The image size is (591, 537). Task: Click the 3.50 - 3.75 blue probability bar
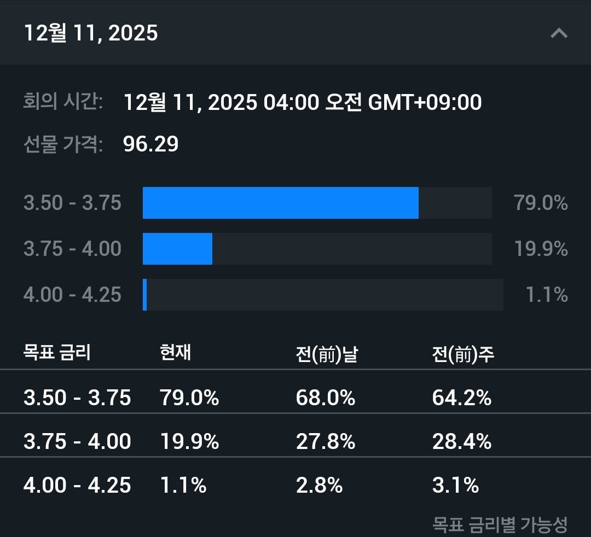(x=280, y=203)
